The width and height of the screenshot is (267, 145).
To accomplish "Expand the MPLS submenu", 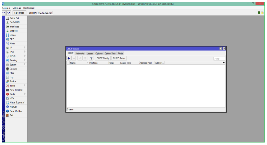I will [x=16, y=56].
